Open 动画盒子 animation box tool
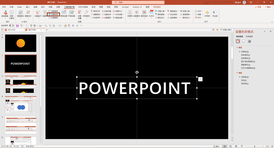274x148 pixels. click(x=38, y=14)
